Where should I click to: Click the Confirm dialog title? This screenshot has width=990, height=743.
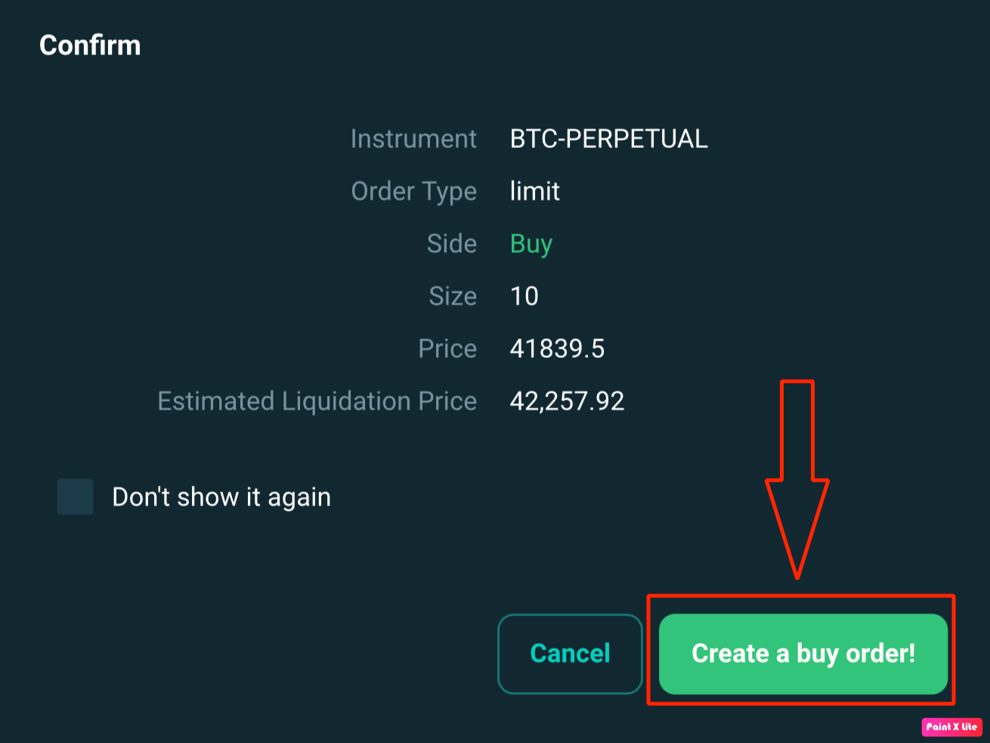90,45
